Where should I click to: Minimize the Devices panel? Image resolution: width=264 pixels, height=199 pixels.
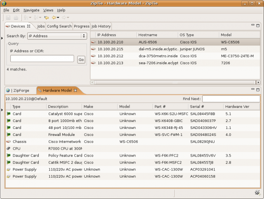[x=253, y=25]
